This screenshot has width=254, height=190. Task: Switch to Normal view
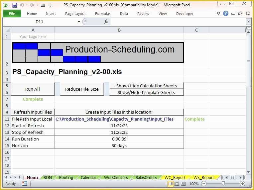pos(171,184)
